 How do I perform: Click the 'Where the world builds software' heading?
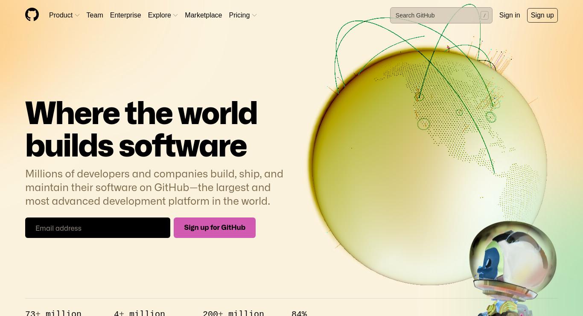[x=141, y=129]
